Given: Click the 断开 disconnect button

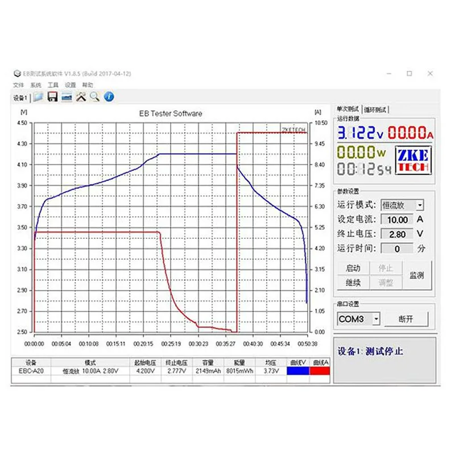Looking at the screenshot, I should click(x=406, y=319).
